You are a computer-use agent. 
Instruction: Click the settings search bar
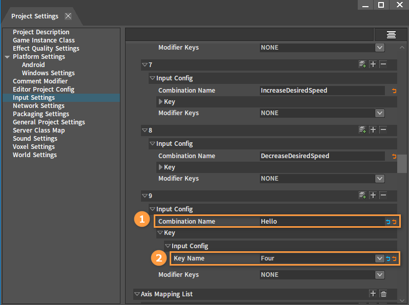click(x=250, y=34)
